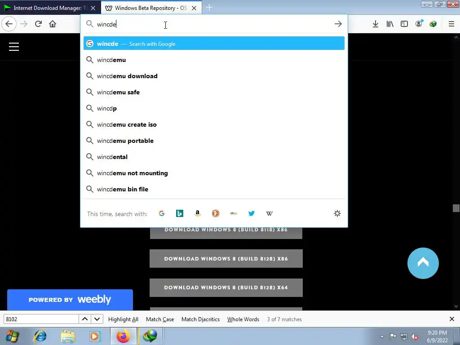460x345 pixels.
Task: Pick the 'wincdp' suggestion
Action: (214, 108)
